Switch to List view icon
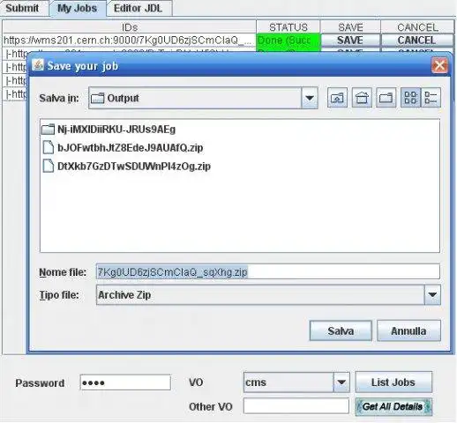This screenshot has width=457, height=423. coord(410,98)
